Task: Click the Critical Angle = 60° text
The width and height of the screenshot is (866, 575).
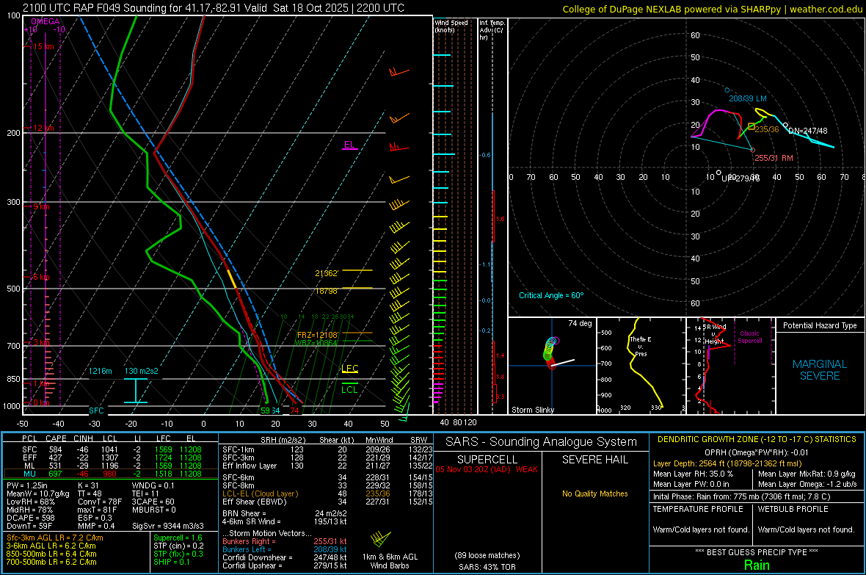Action: (x=551, y=295)
